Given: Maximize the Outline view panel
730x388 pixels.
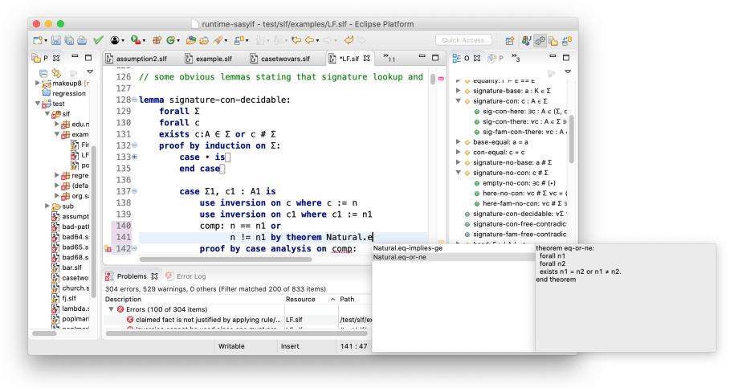Looking at the screenshot, I should pos(566,57).
